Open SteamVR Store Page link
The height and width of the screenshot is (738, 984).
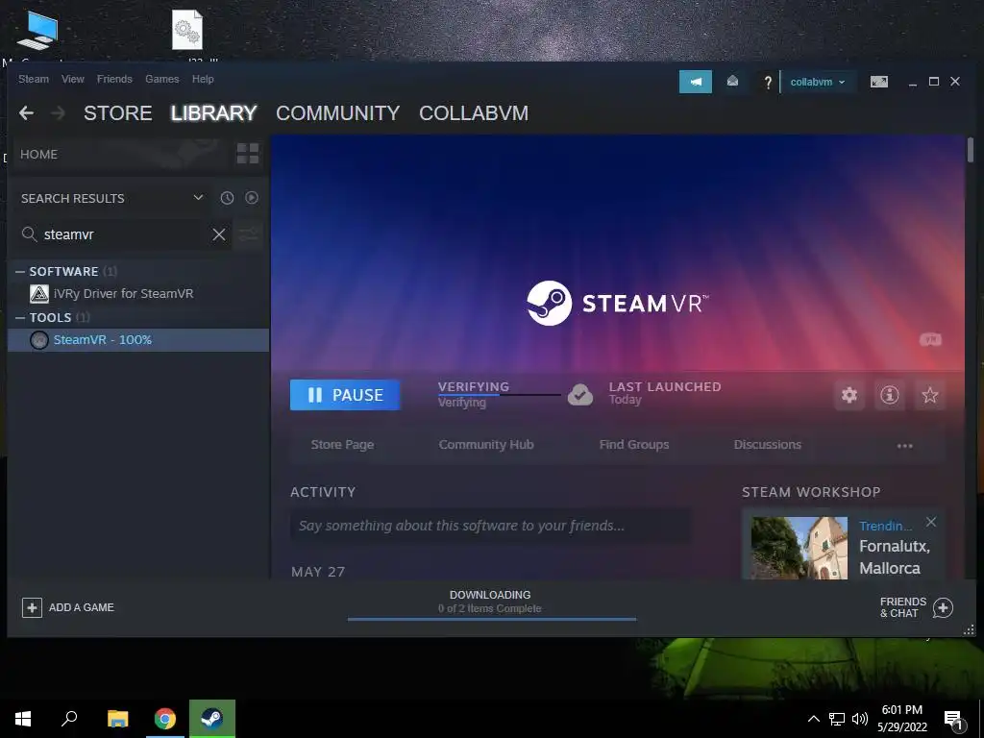tap(342, 444)
